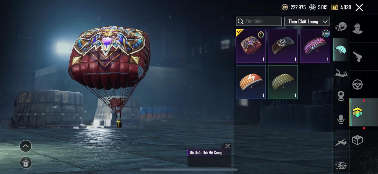Select the orange lightning parachute
Image resolution: width=378 pixels, height=174 pixels.
251,82
